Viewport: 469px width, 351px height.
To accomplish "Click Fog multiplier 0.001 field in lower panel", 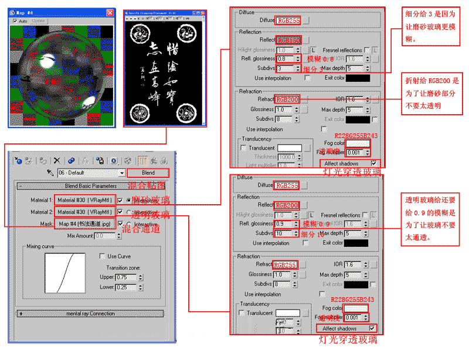I will coord(354,318).
